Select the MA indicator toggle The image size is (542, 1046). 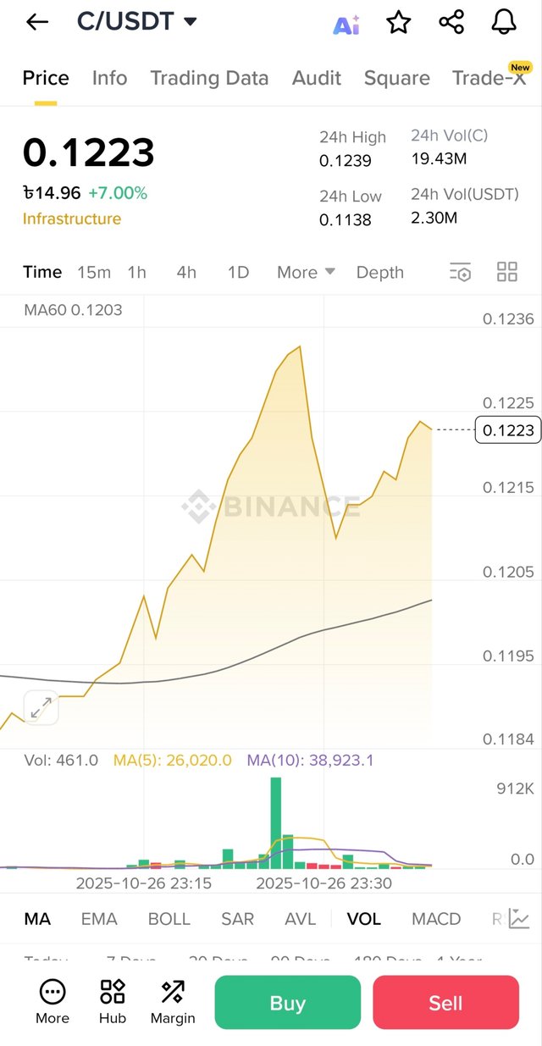point(37,919)
